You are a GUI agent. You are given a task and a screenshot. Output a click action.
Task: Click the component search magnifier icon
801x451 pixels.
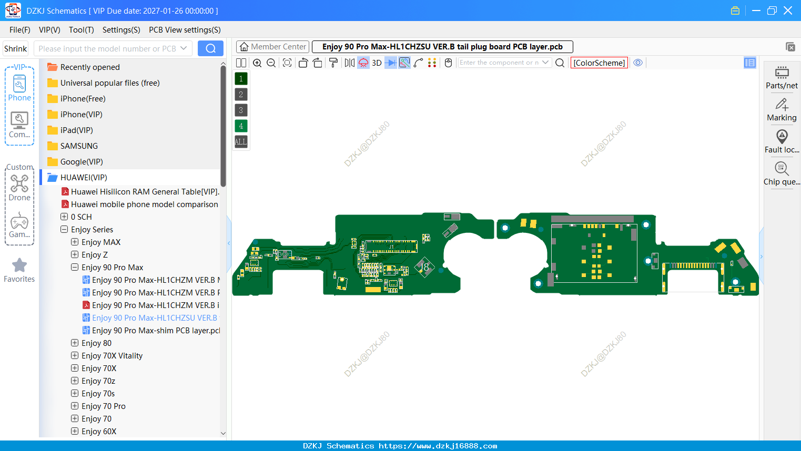(x=560, y=63)
